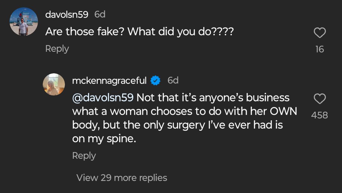Open davolsn59's beach profile picture
Screen dimensions: 342x193
click(x=24, y=21)
